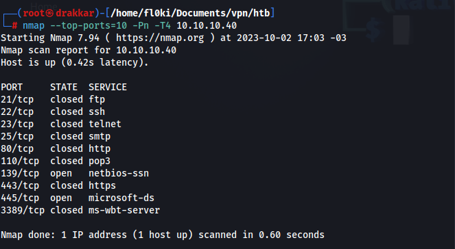Click the 3389/tcp ms-wbt-server row
Viewport: 455px width, 249px height.
click(80, 210)
